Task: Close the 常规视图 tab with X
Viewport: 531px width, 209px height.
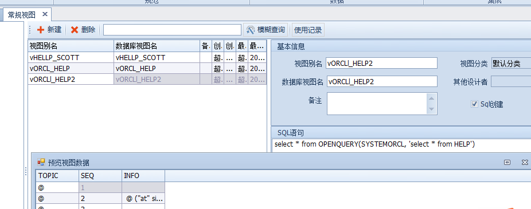Action: coord(45,14)
